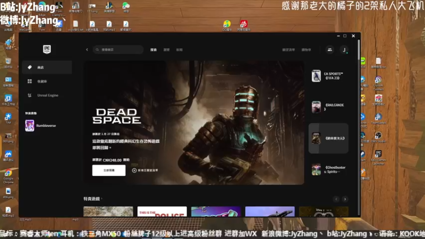Select OBS Studio desktop shortcut
The width and height of the screenshot is (425, 239).
(x=378, y=137)
